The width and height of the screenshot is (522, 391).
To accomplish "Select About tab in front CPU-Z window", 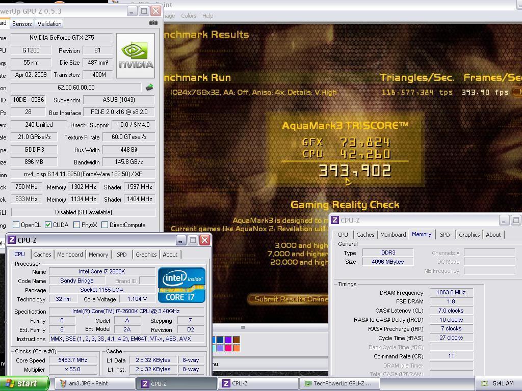I will tap(170, 255).
